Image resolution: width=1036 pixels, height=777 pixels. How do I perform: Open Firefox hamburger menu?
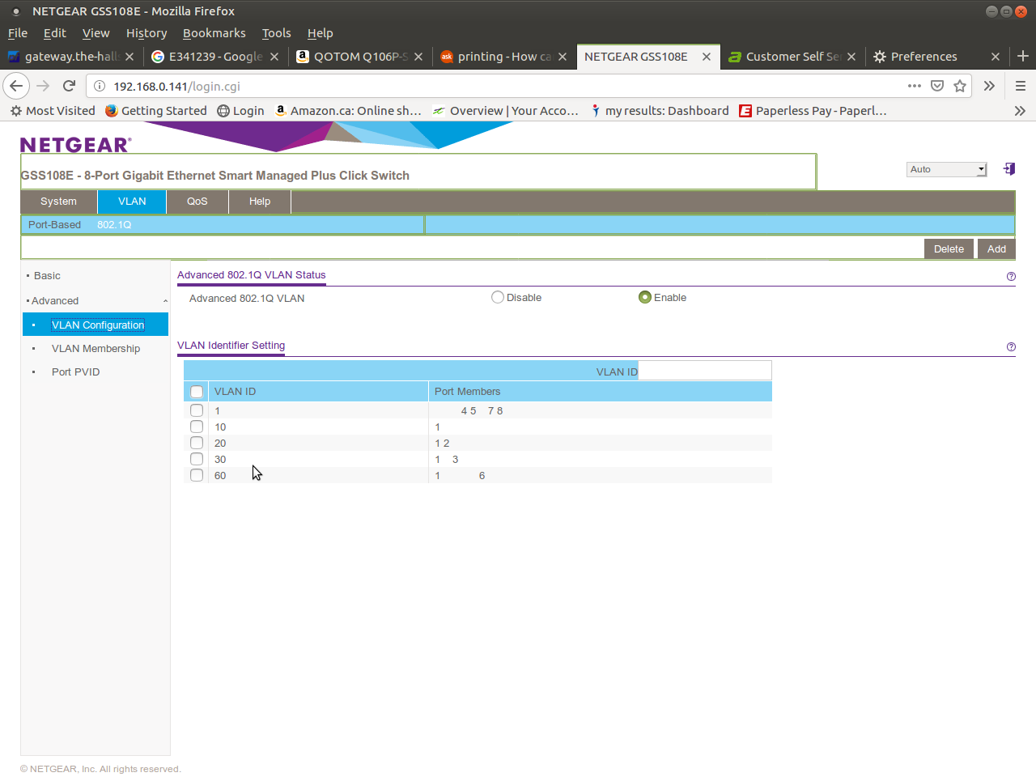(1021, 86)
